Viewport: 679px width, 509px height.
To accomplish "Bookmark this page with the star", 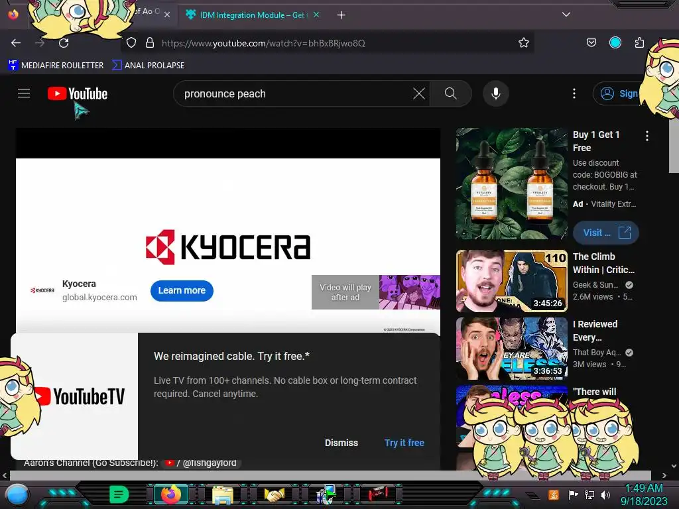I will click(x=524, y=43).
